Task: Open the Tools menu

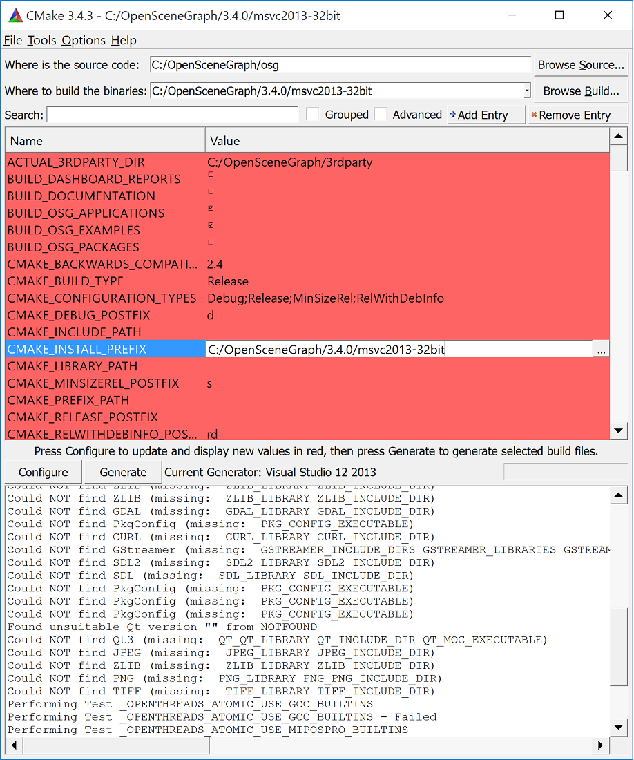Action: tap(41, 40)
